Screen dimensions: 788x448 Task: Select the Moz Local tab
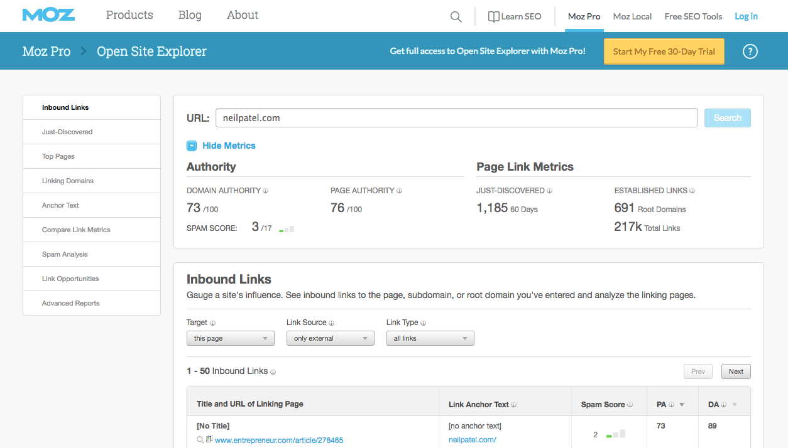[x=632, y=16]
